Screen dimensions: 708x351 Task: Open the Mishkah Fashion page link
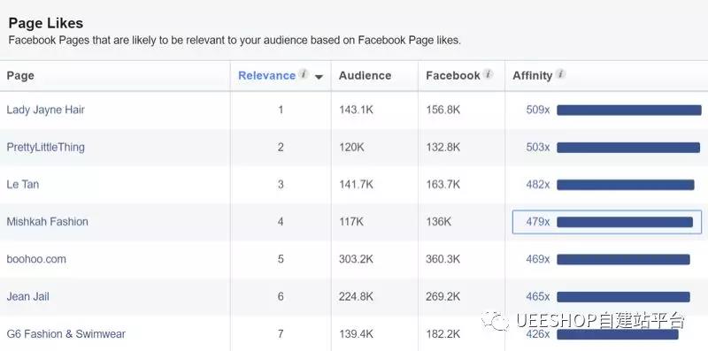48,222
